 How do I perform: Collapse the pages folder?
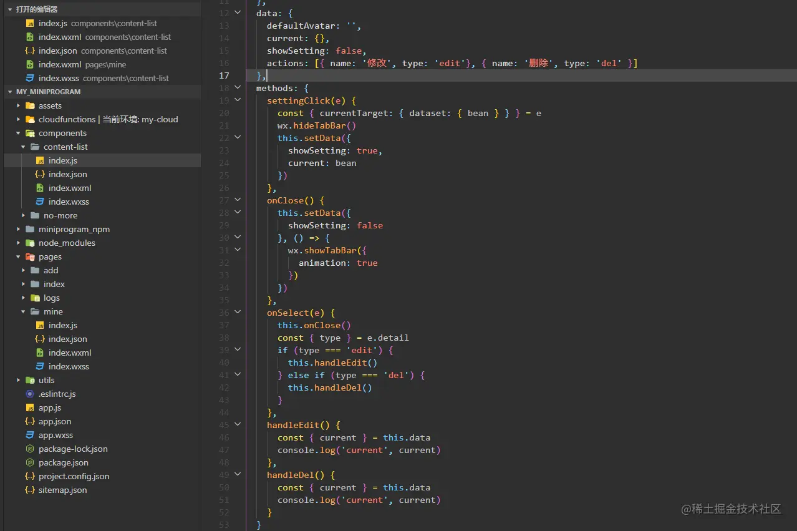(19, 256)
